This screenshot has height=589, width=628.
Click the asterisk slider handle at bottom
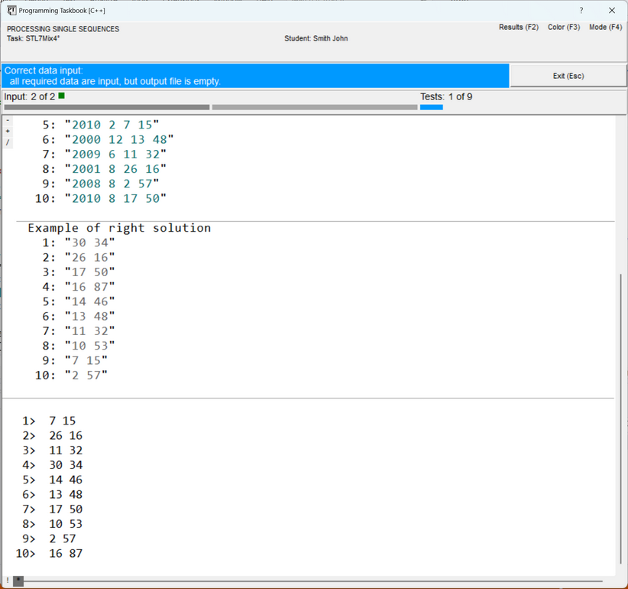[18, 581]
